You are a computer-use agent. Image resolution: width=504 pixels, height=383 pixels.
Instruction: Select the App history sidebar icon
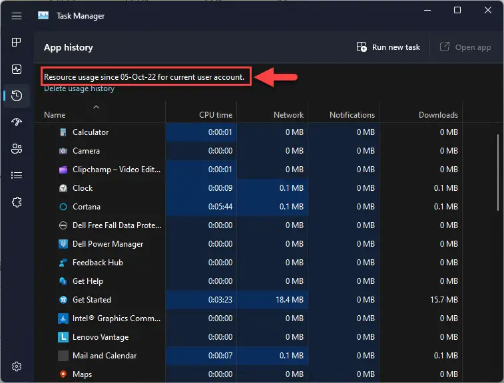coord(17,96)
